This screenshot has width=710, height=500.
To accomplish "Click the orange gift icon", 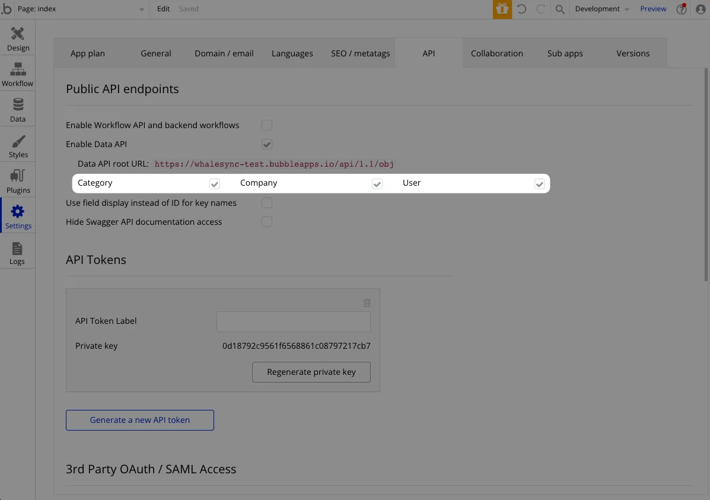I will [x=502, y=9].
